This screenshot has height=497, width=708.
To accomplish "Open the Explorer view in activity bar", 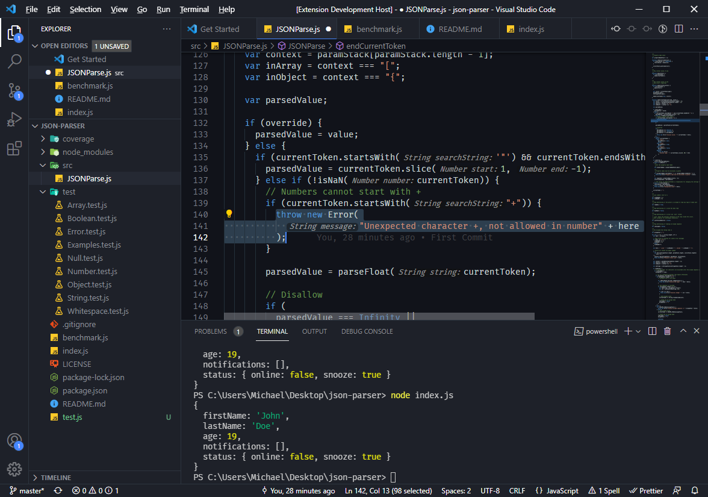I will point(14,34).
